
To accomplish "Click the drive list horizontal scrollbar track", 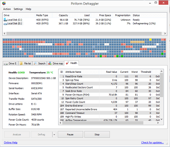I will pyautogui.click(x=84, y=33).
